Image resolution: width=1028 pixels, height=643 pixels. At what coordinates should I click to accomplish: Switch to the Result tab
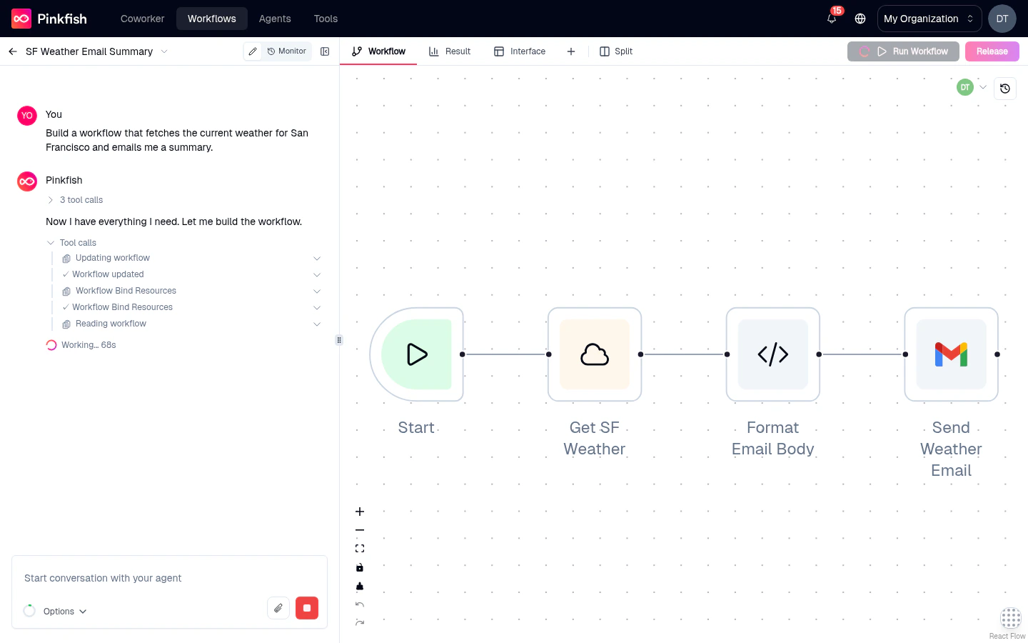tap(450, 51)
